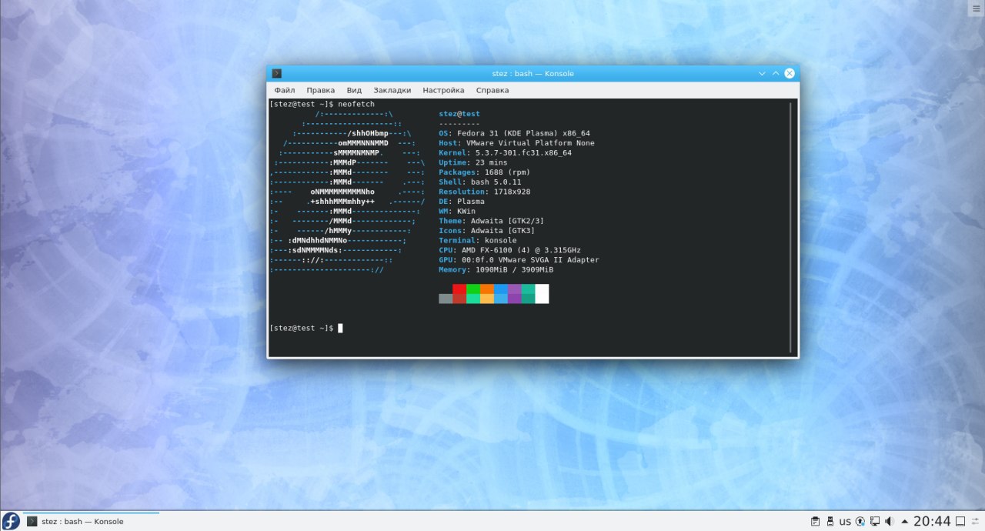
Task: Open the Правка menu
Action: [x=320, y=90]
